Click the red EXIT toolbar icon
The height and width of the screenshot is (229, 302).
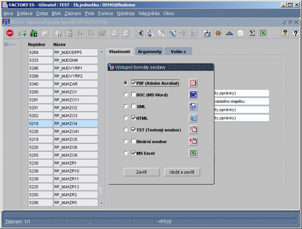10,33
